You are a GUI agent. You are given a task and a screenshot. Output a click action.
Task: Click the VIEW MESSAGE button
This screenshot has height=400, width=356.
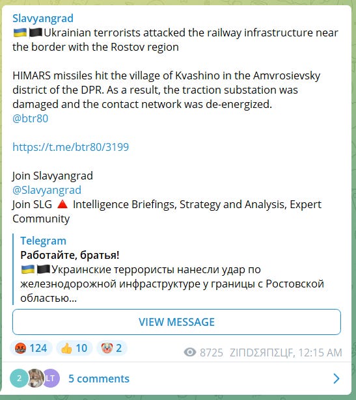(176, 322)
